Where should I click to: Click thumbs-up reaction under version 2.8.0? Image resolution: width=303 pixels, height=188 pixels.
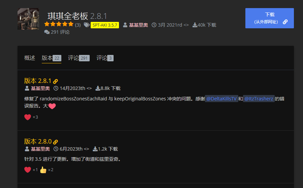pyautogui.click(x=43, y=170)
